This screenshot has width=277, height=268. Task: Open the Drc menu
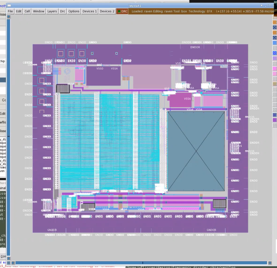click(62, 11)
